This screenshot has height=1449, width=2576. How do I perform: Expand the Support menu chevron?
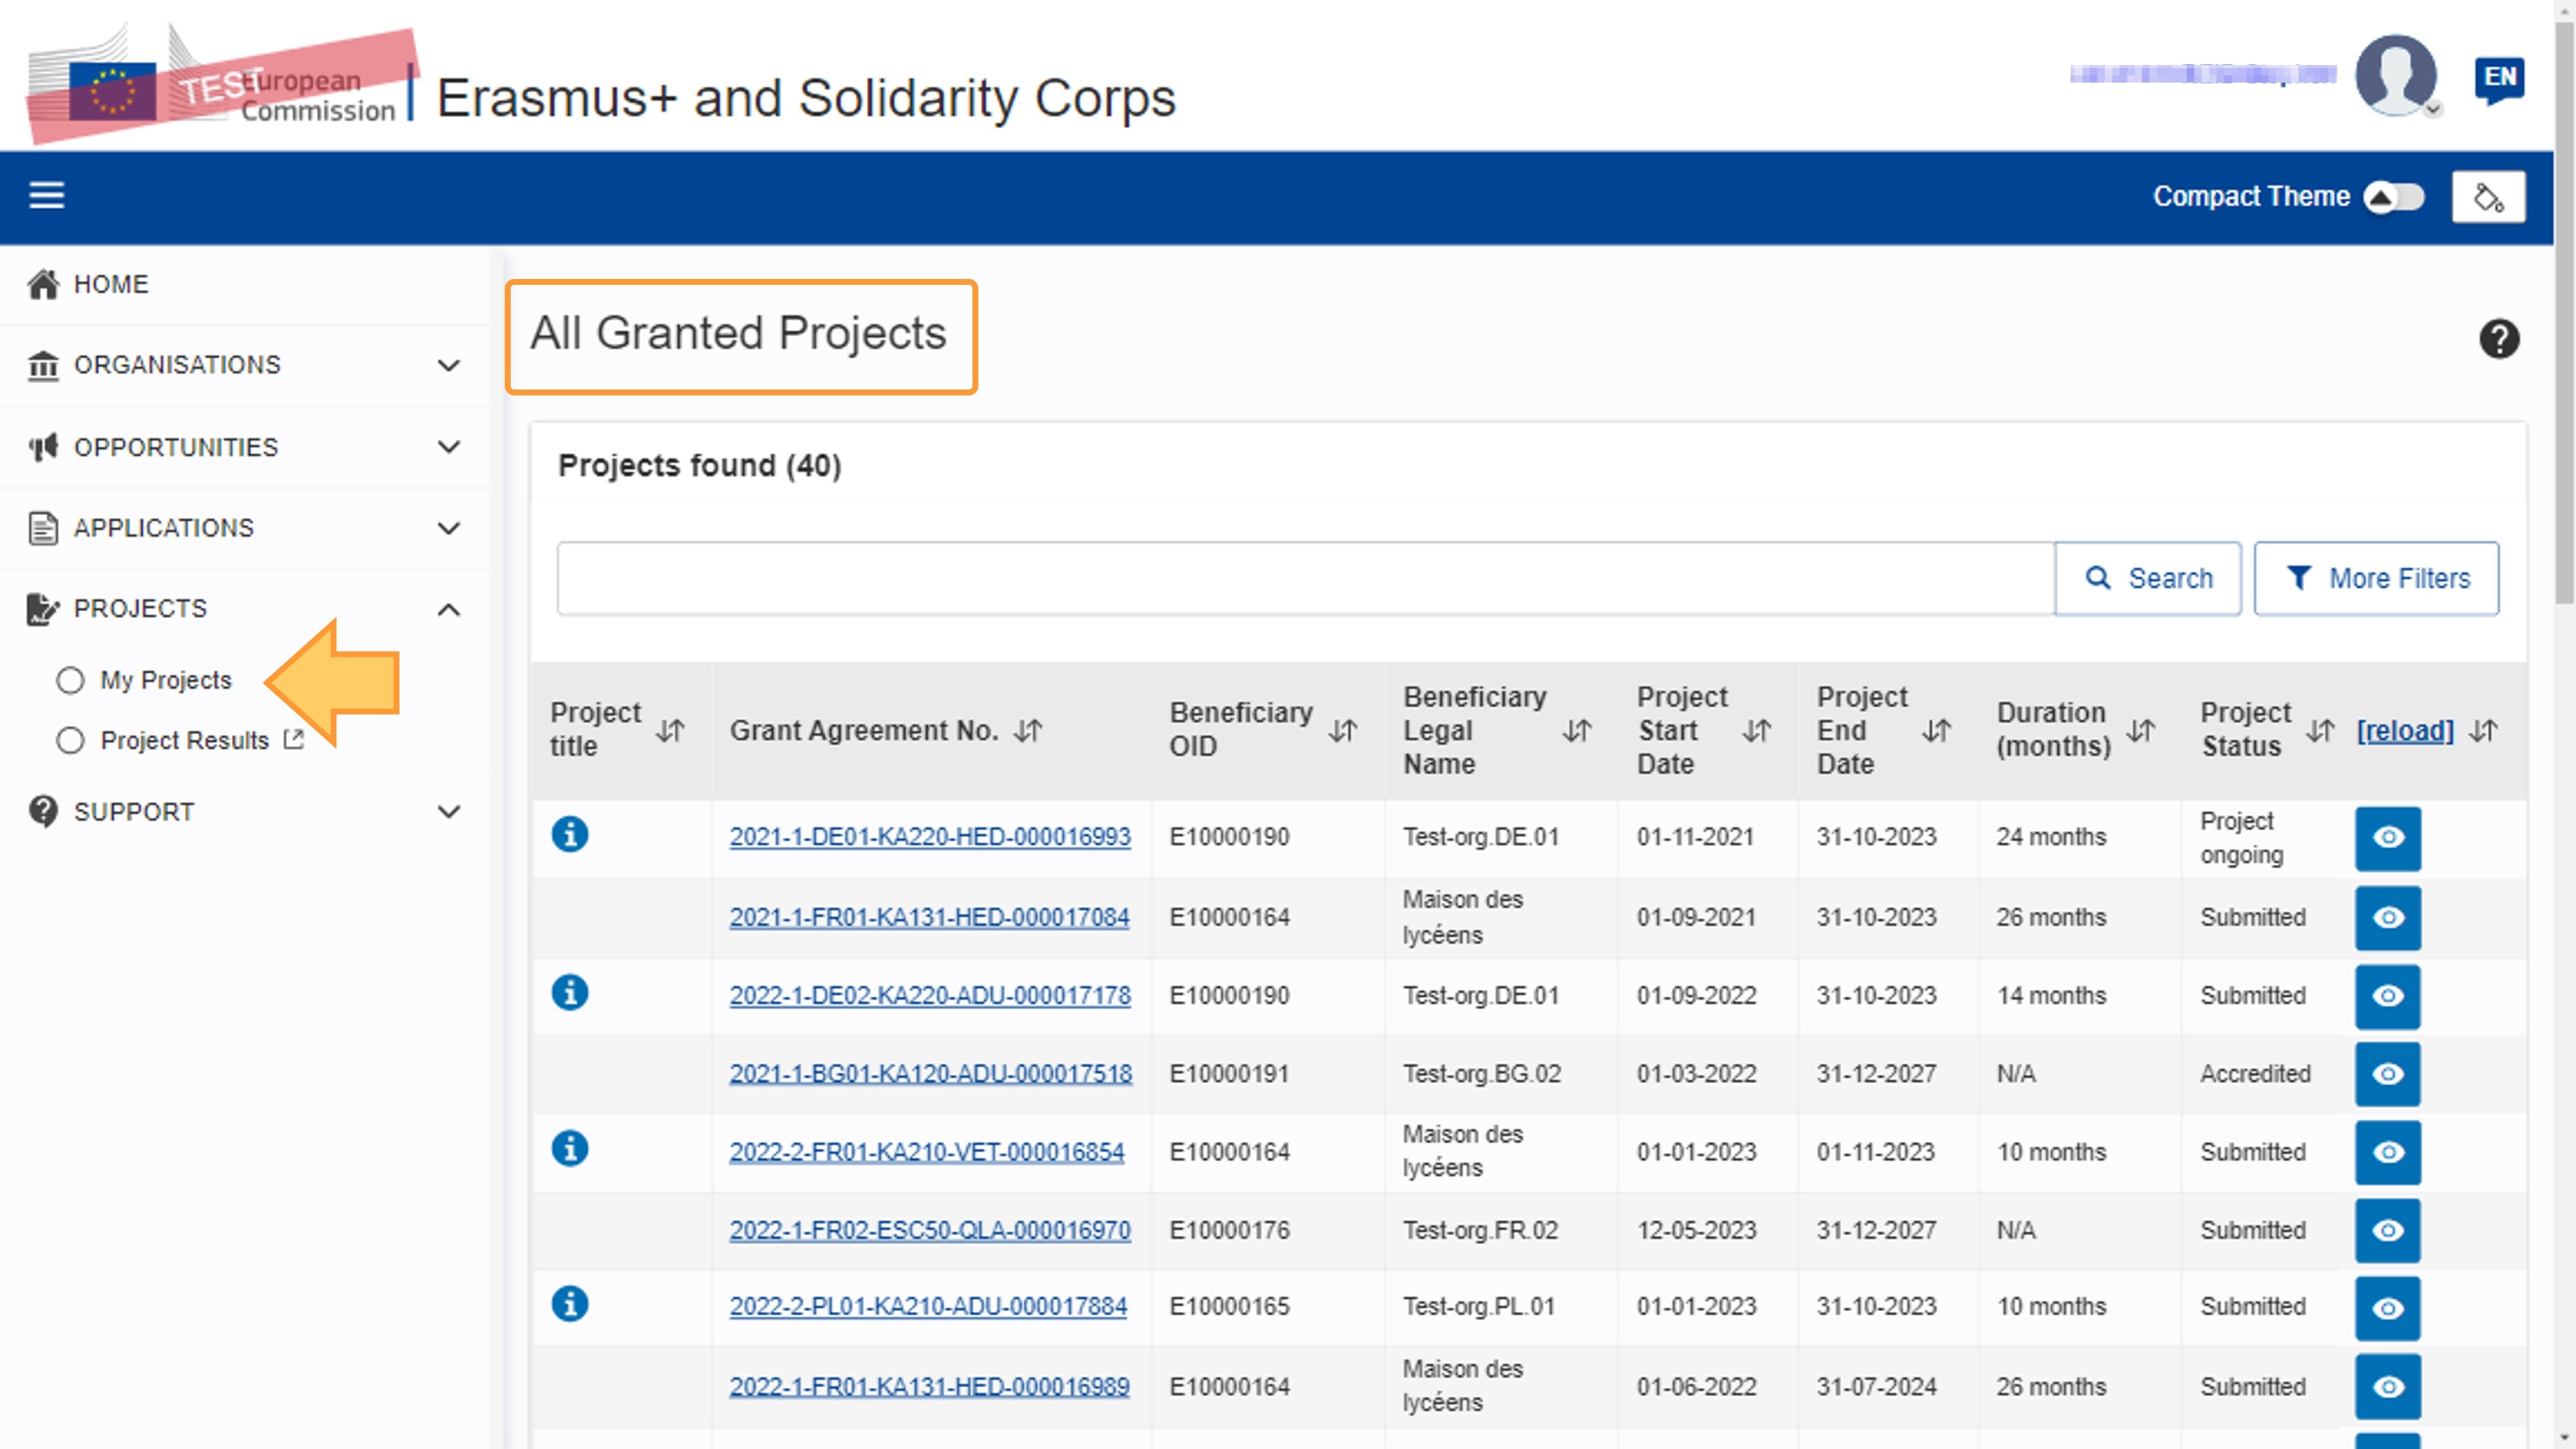pos(449,811)
